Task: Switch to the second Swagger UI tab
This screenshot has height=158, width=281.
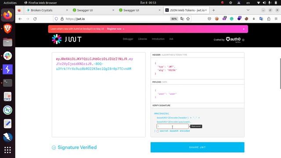Action: click(139, 10)
